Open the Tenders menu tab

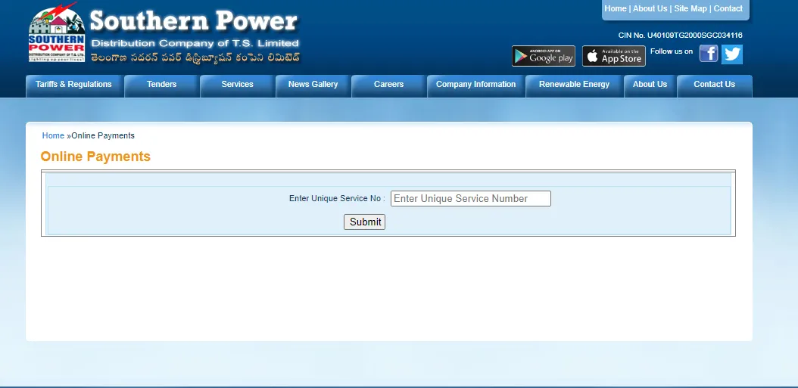(161, 85)
